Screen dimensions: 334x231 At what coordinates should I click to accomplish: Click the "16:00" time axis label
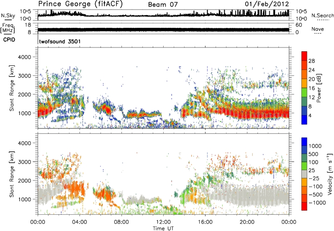205,222
